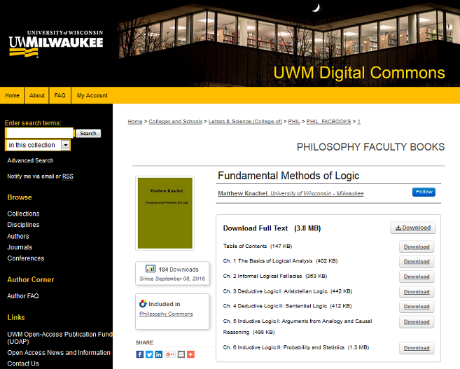Image resolution: width=460 pixels, height=369 pixels.
Task: Open the book cover thumbnail
Action: [165, 214]
